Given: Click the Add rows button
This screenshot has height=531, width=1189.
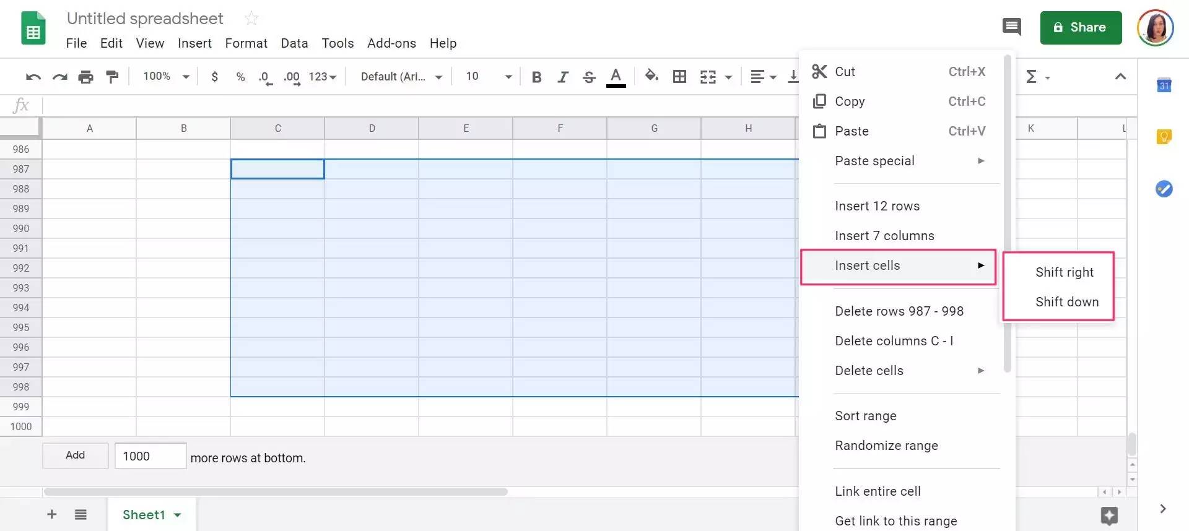Looking at the screenshot, I should tap(76, 455).
